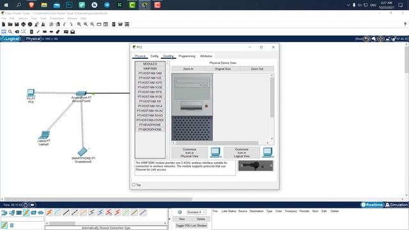Switch to Realtime mode

tap(372, 204)
